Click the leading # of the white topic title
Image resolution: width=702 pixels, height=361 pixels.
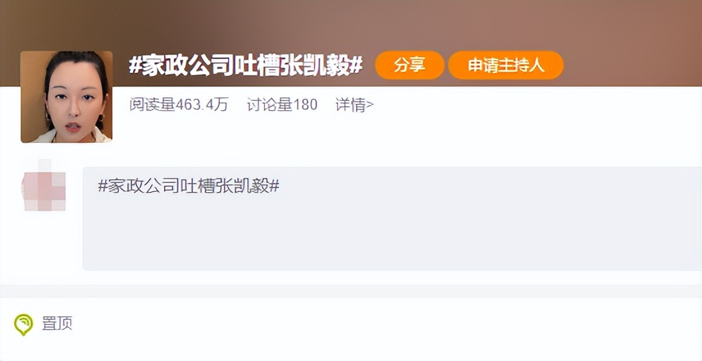(135, 66)
